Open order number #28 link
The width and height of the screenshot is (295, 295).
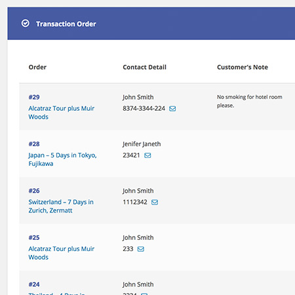tap(34, 144)
